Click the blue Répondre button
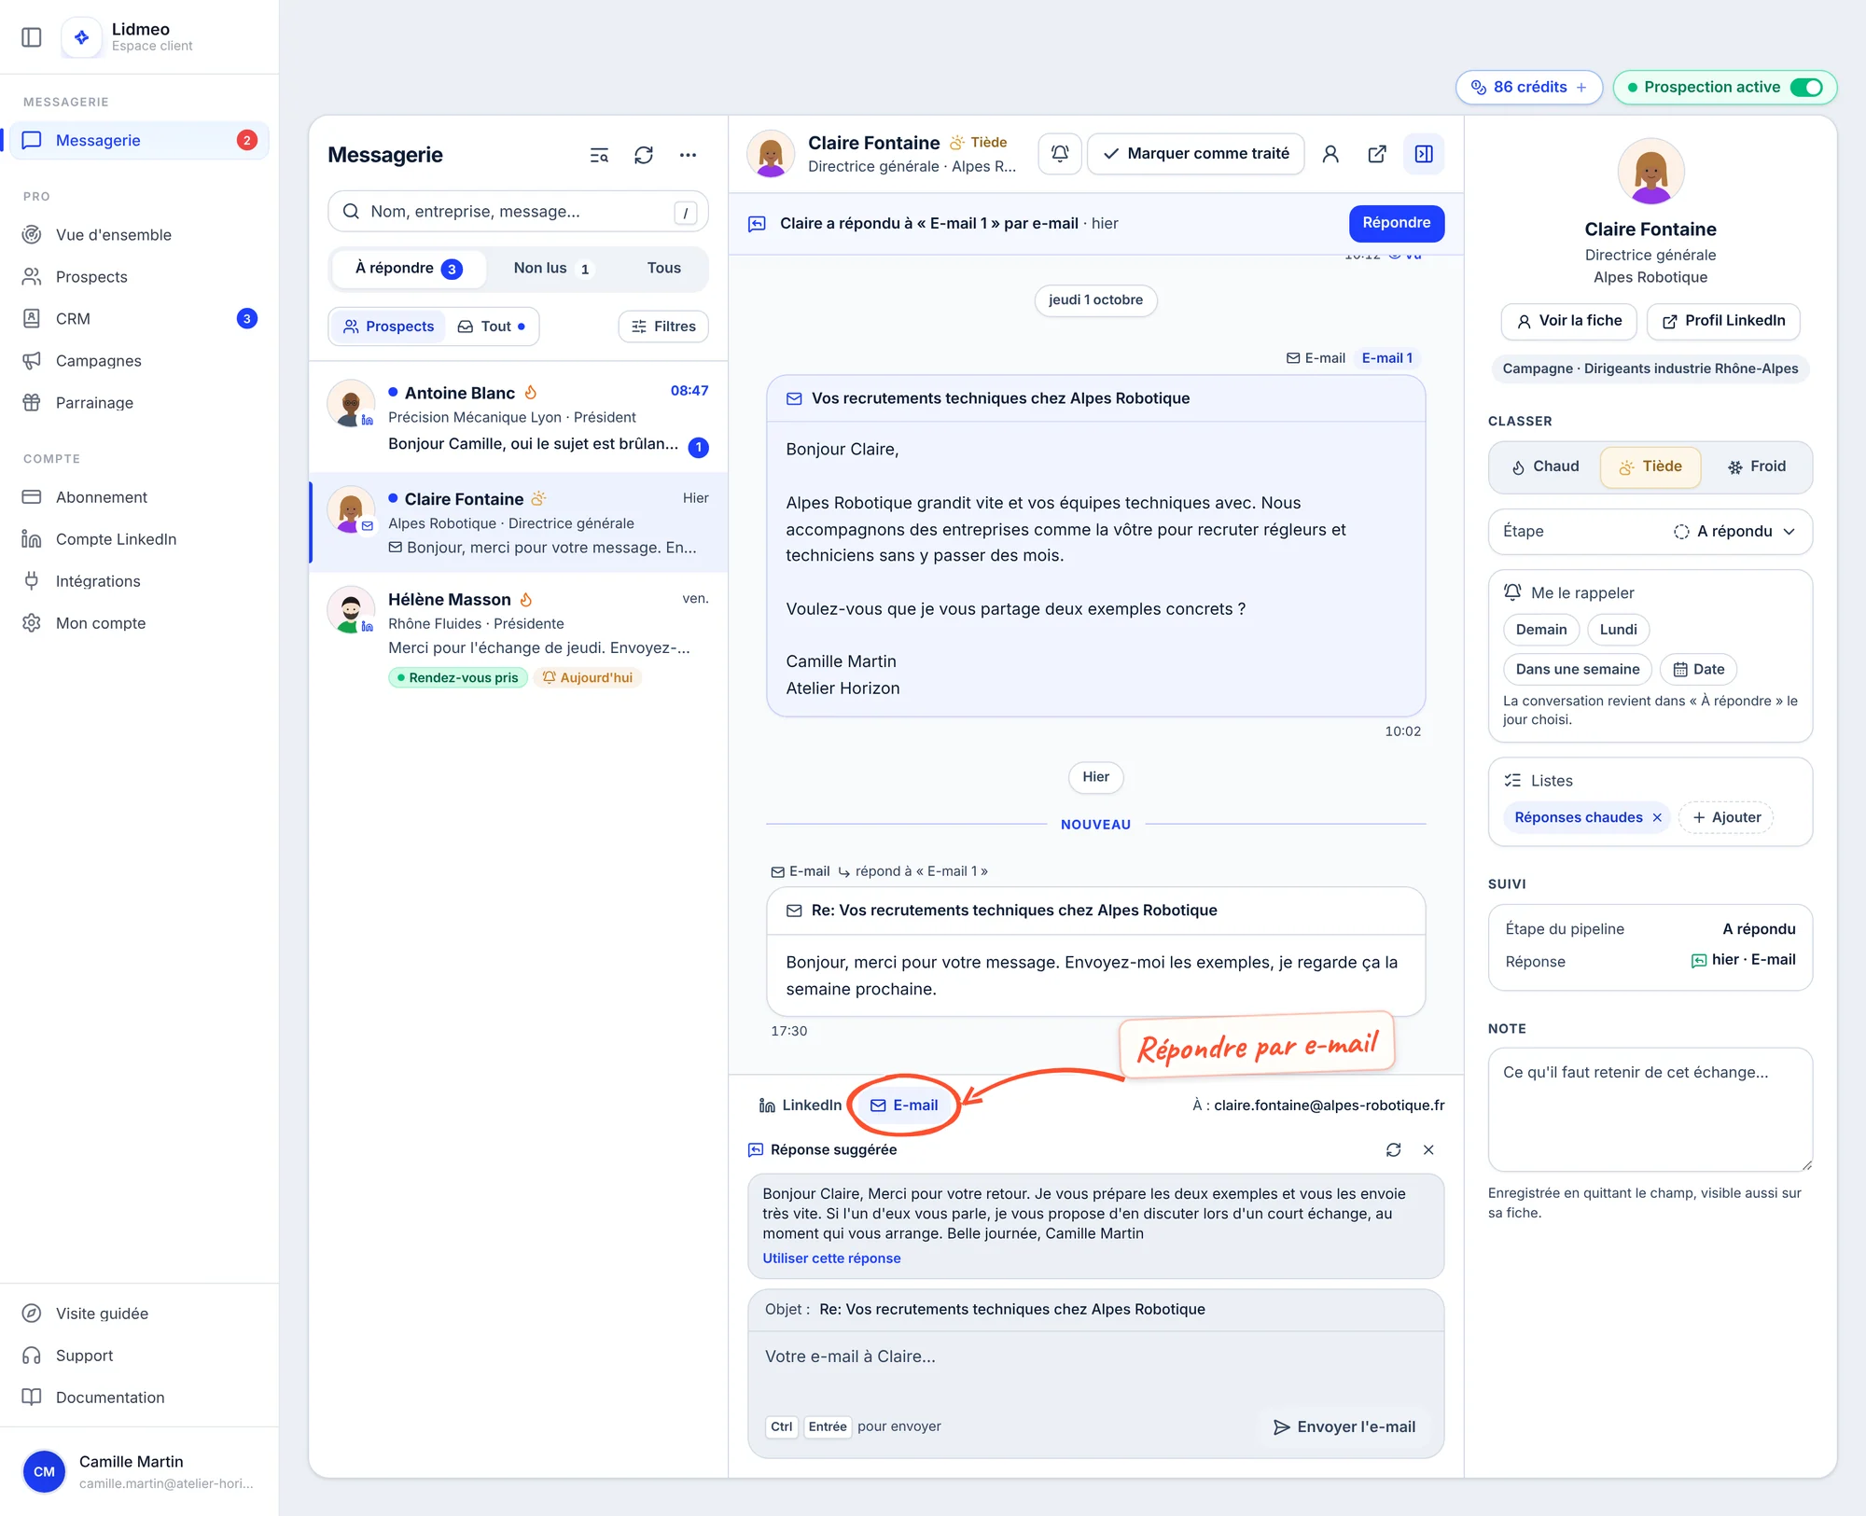Screen dimensions: 1866x1516 point(1396,223)
